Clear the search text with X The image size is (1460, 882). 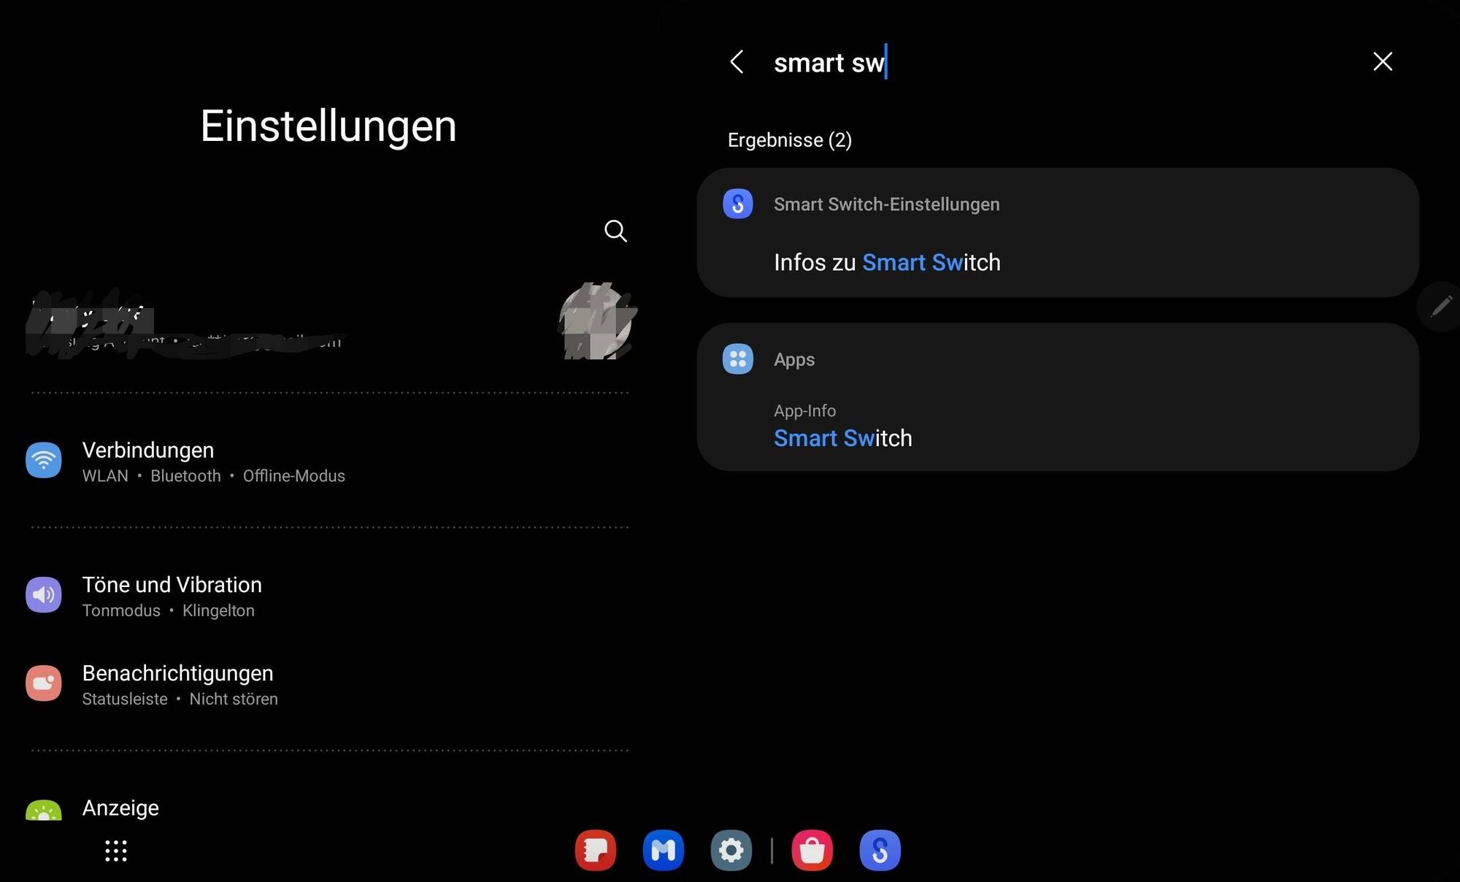point(1383,61)
